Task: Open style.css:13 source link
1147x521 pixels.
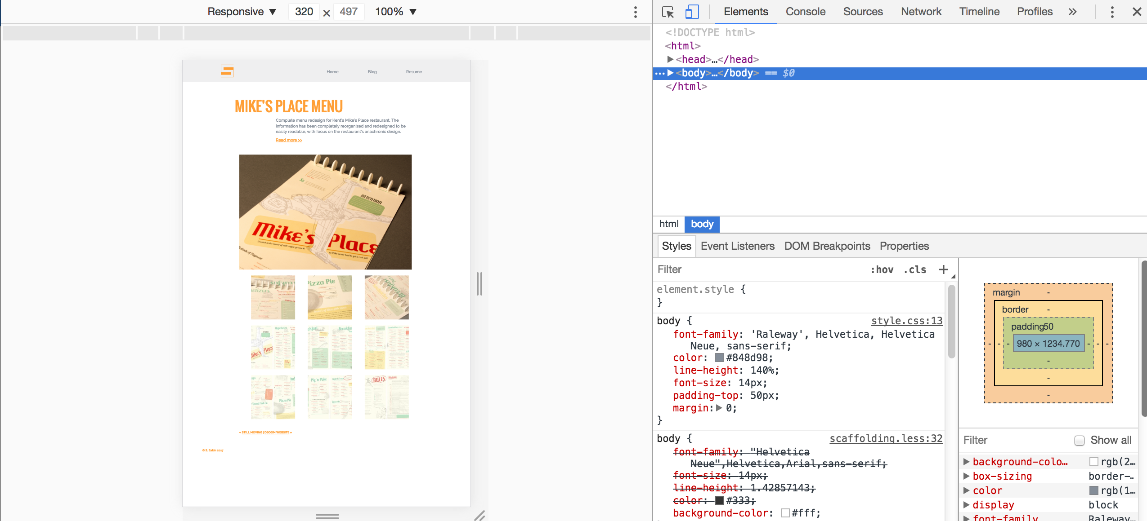Action: click(x=906, y=321)
